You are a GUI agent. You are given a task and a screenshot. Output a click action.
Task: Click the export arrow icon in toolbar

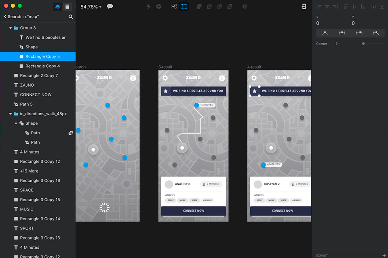[x=304, y=6]
